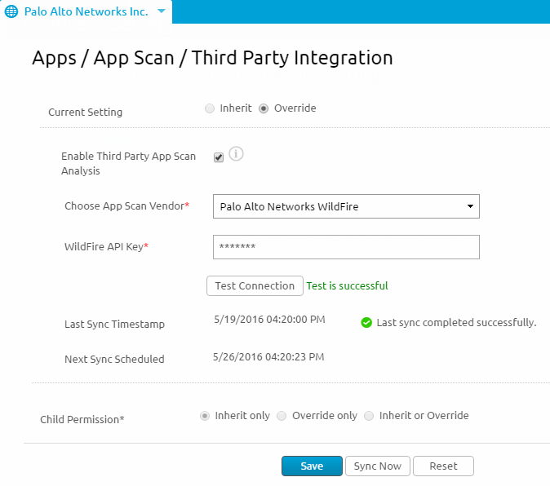Click into the WildFire API Key field
Viewport: 550px width, 486px height.
(x=346, y=247)
